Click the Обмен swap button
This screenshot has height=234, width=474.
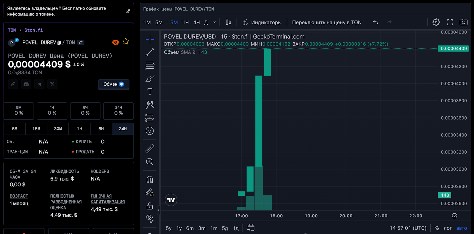[x=114, y=84]
